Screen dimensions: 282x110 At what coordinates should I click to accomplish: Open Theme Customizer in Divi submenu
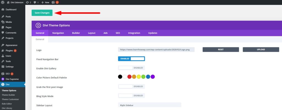pyautogui.click(x=10, y=99)
